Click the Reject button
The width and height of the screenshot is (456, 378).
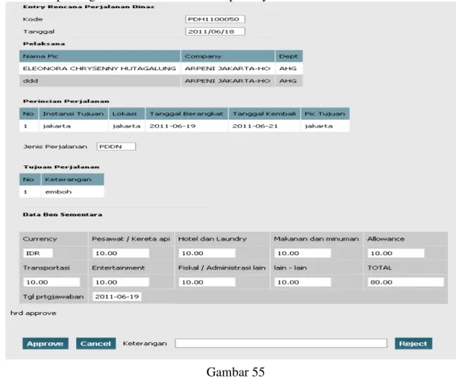pos(414,344)
